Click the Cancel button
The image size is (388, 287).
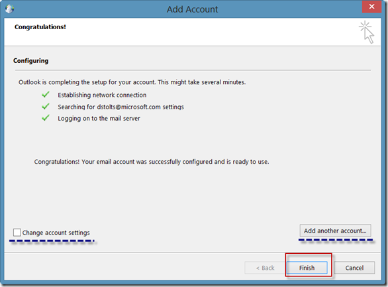[354, 268]
